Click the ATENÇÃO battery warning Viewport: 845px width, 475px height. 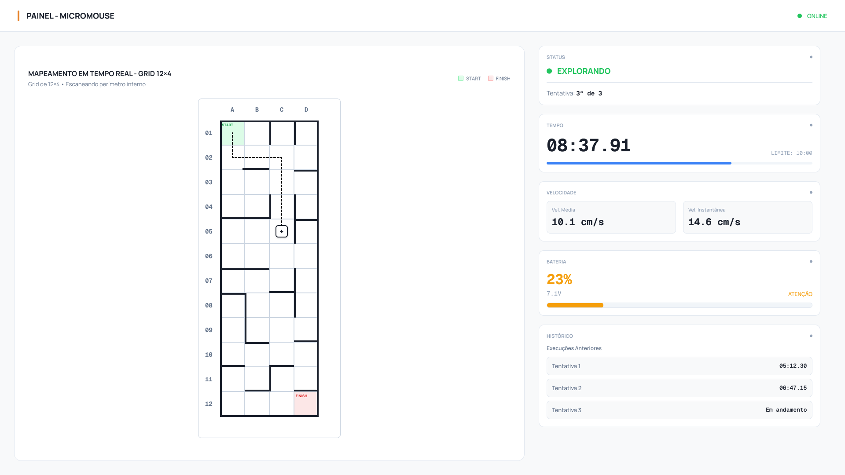point(800,294)
